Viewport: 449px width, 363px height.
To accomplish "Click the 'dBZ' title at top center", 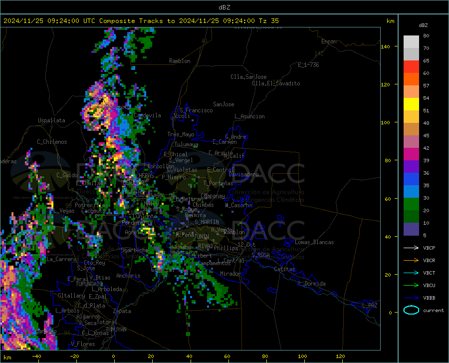I will 224,7.
